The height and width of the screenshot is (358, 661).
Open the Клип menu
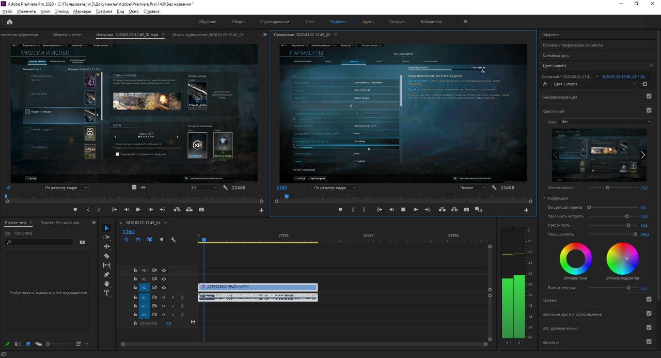click(x=45, y=11)
